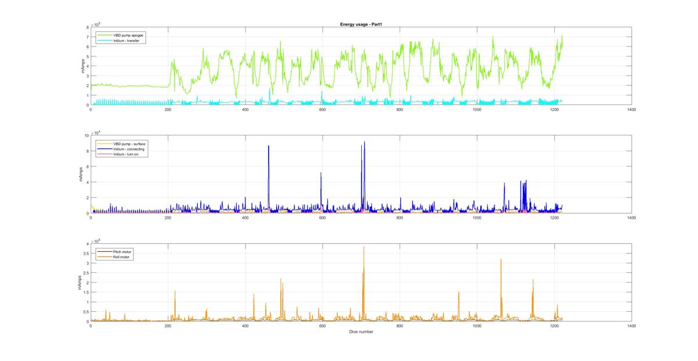Click the pink line sample beside 'Iridium - turn on'
Image resolution: width=698 pixels, height=361 pixels.
pyautogui.click(x=104, y=153)
